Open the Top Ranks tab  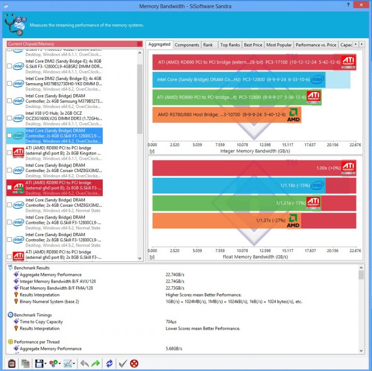[230, 45]
